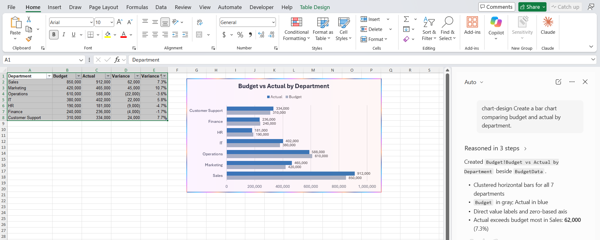Toggle Underline formatting
Image resolution: width=600 pixels, height=240 pixels.
(74, 35)
